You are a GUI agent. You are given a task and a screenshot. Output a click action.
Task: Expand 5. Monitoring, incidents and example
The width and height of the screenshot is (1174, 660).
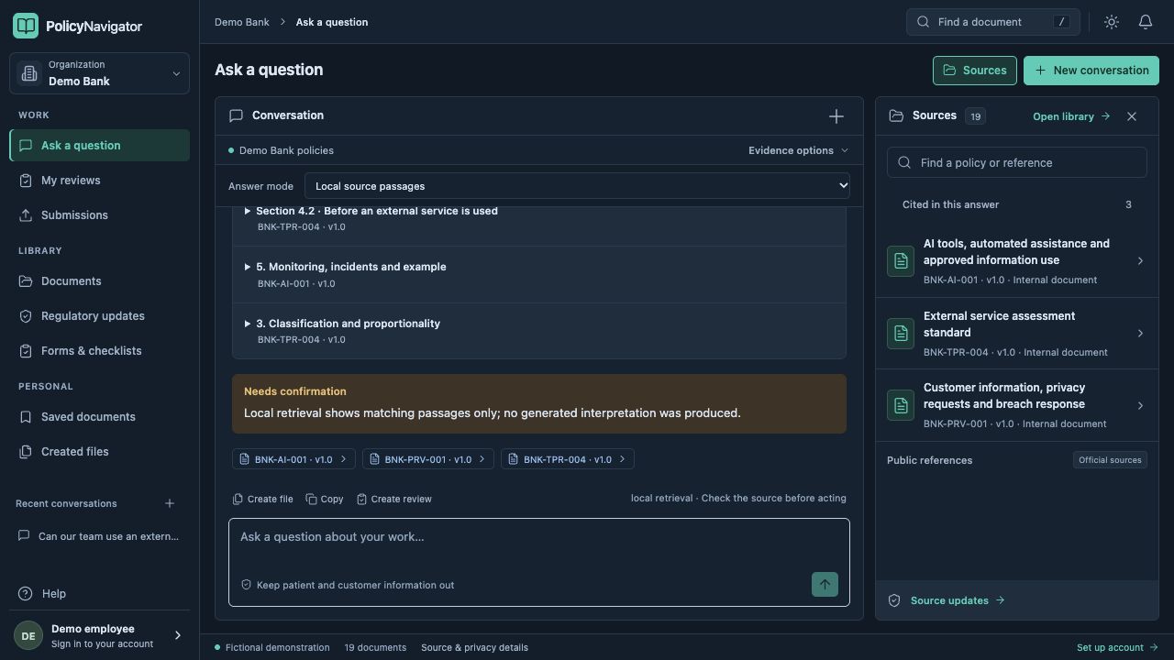point(539,275)
